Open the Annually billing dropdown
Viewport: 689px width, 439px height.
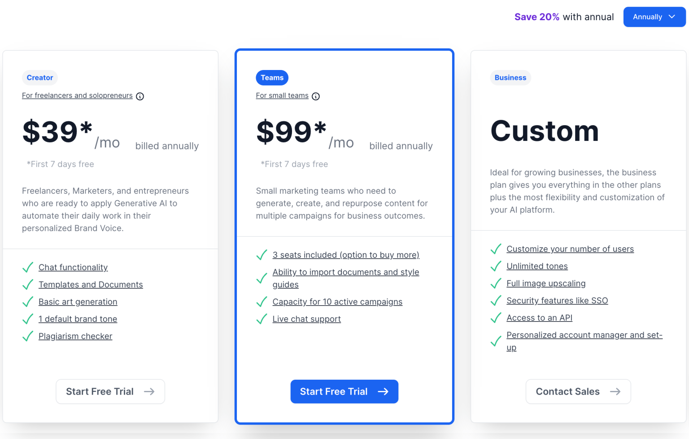click(654, 17)
